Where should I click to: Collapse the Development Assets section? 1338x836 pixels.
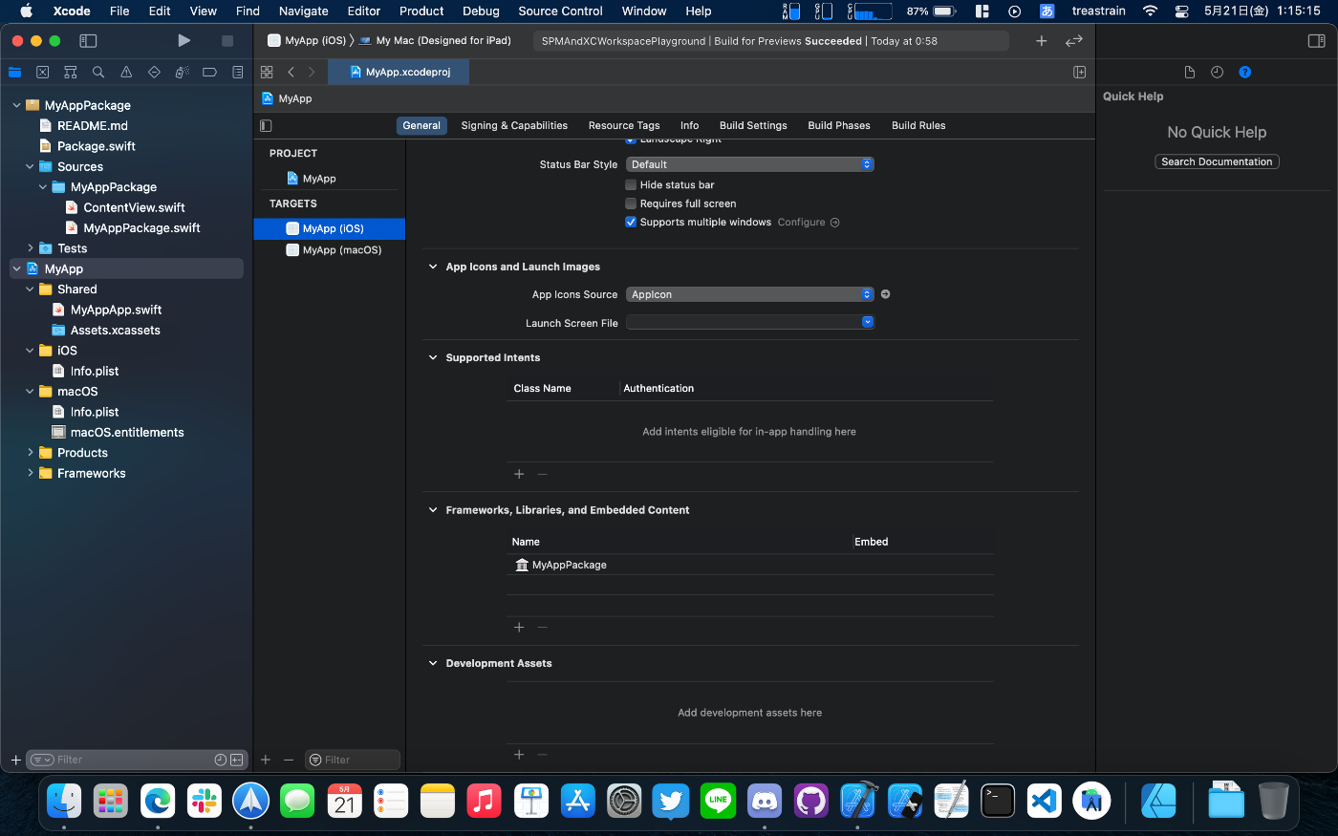[433, 664]
